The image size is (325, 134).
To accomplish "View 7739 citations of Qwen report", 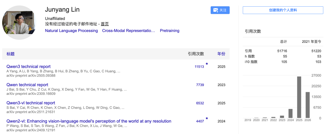I will 200,85.
